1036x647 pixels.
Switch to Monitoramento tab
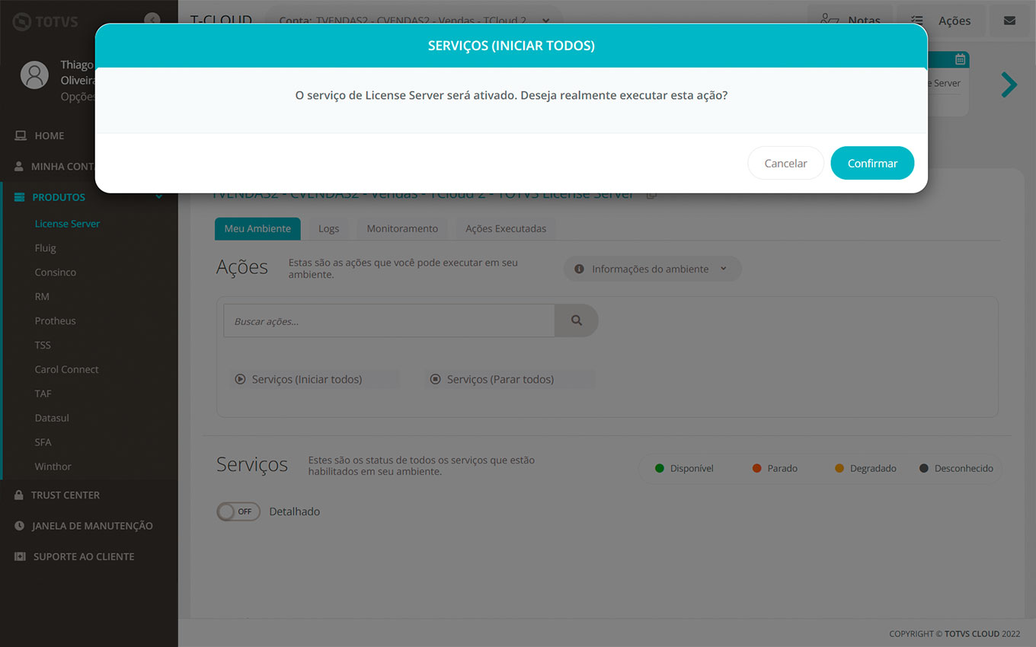(402, 228)
